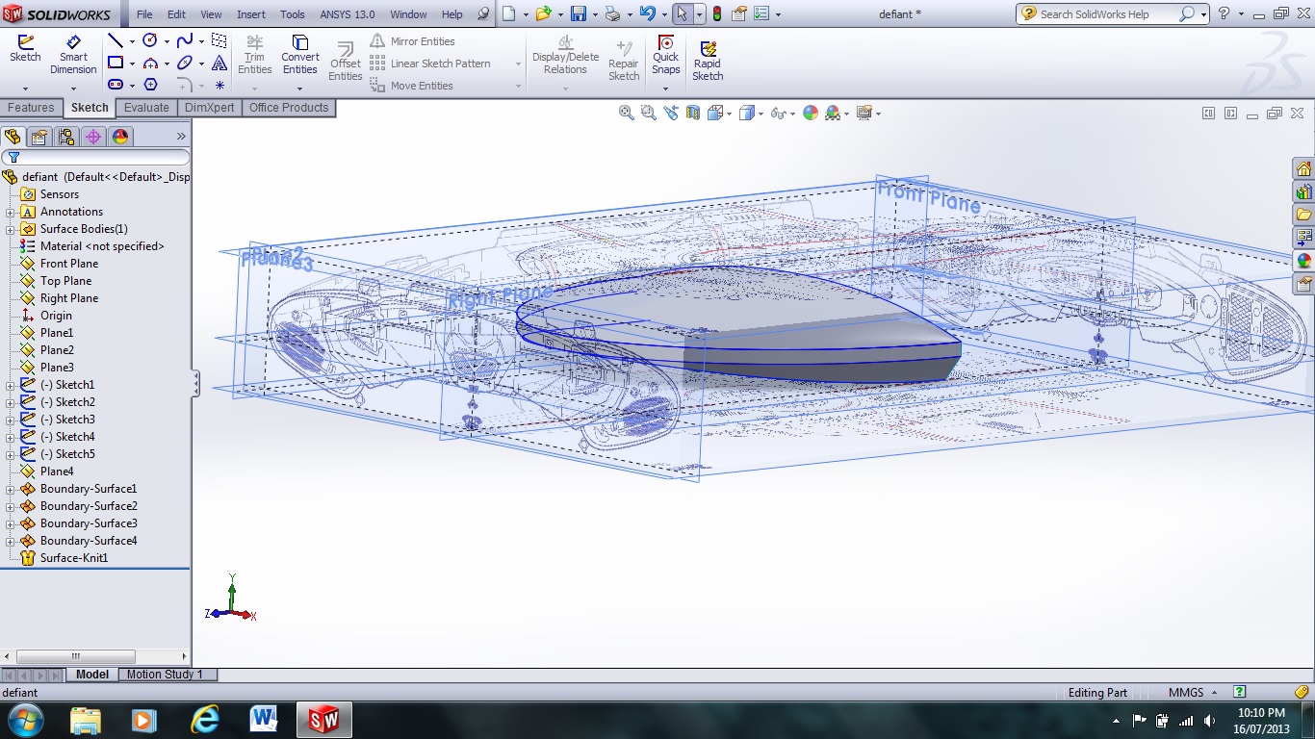The width and height of the screenshot is (1315, 739).
Task: Open the ANSYS 13.0 menu
Action: (348, 14)
